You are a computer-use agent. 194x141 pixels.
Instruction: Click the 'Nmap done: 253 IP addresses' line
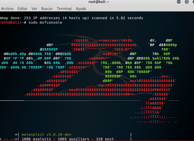71,18
